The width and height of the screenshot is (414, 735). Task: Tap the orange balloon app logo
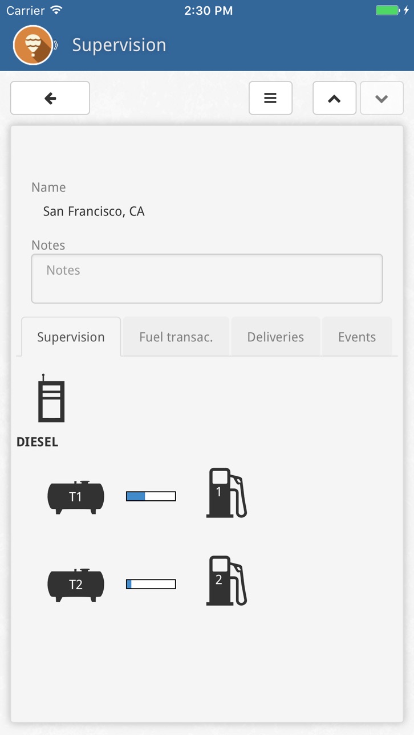(x=33, y=45)
